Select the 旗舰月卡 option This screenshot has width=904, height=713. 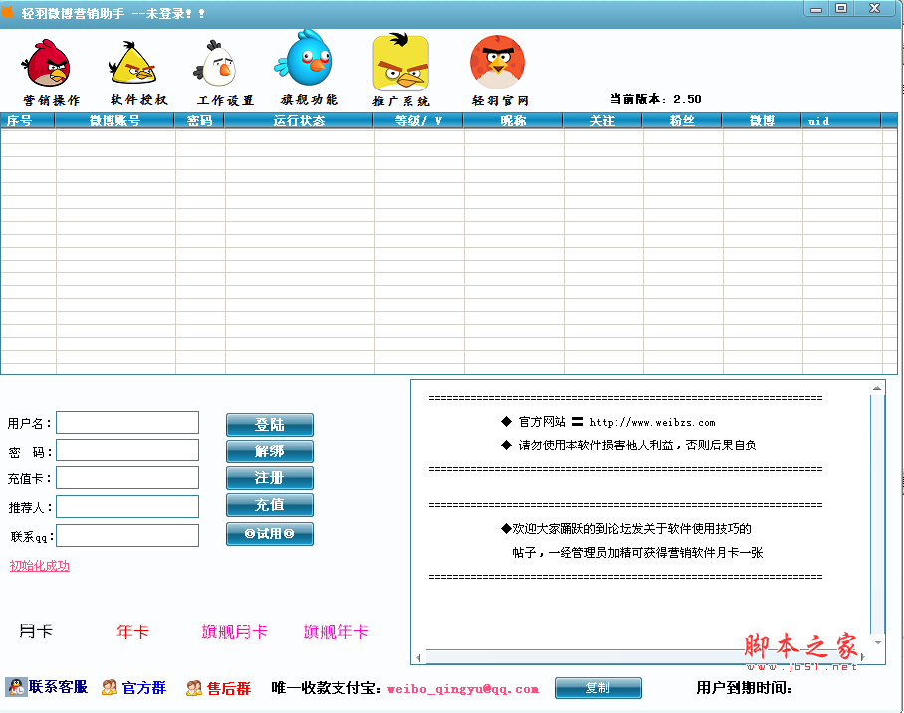(x=235, y=631)
